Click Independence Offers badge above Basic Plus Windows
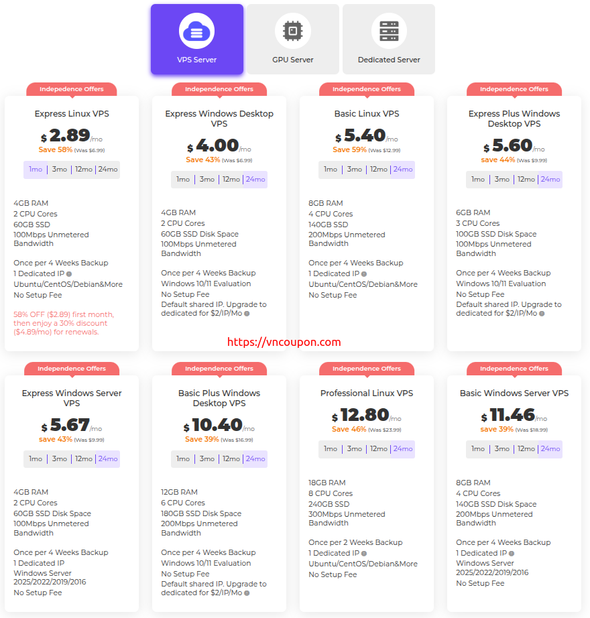 pos(219,369)
